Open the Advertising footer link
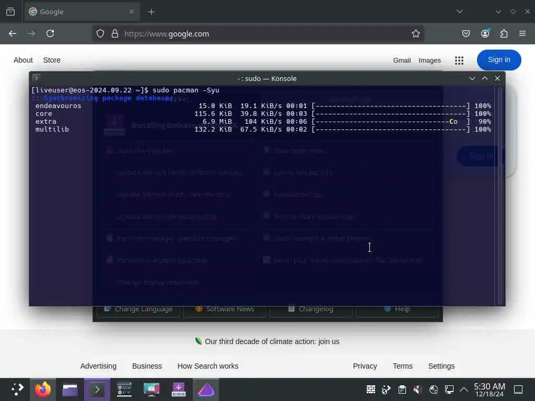The height and width of the screenshot is (401, 535). coord(98,366)
